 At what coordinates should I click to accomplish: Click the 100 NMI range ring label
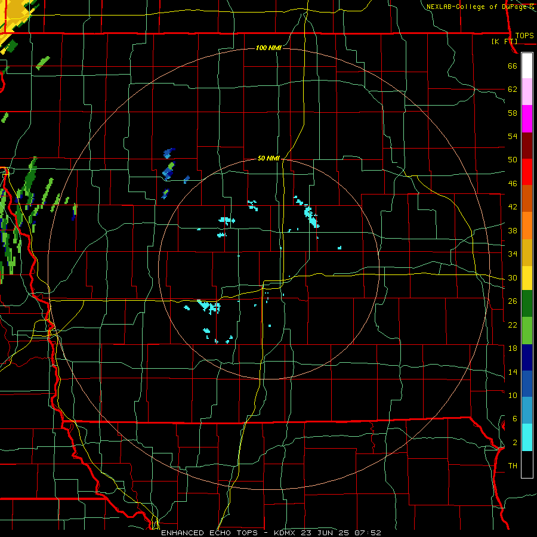click(268, 48)
